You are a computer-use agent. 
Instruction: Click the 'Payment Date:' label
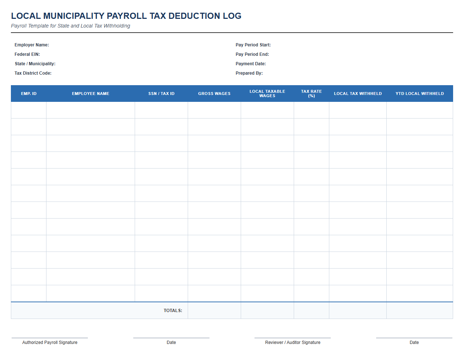coord(251,64)
